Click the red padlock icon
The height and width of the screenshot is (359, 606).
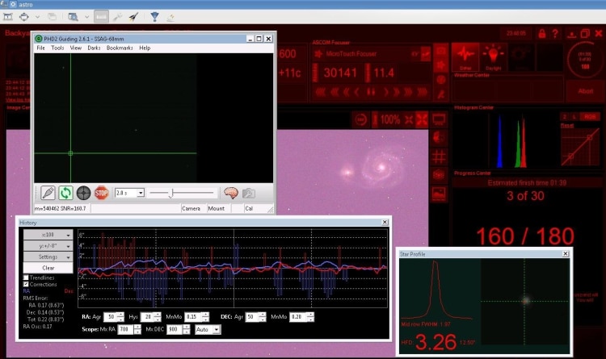coord(542,34)
